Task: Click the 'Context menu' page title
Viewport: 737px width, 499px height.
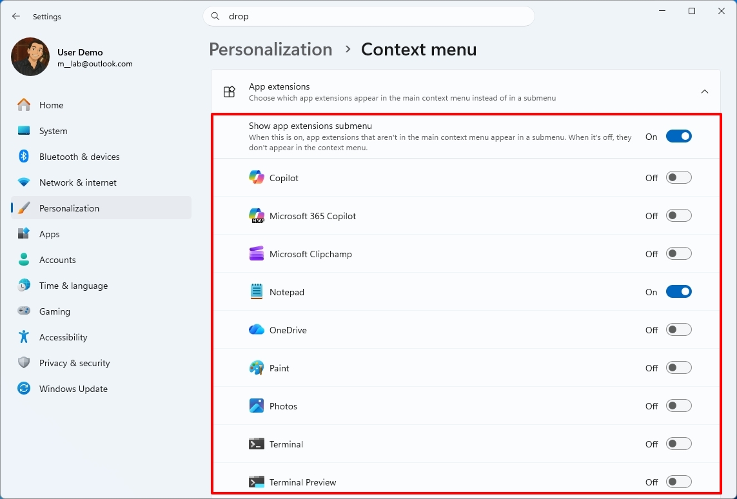Action: [418, 50]
